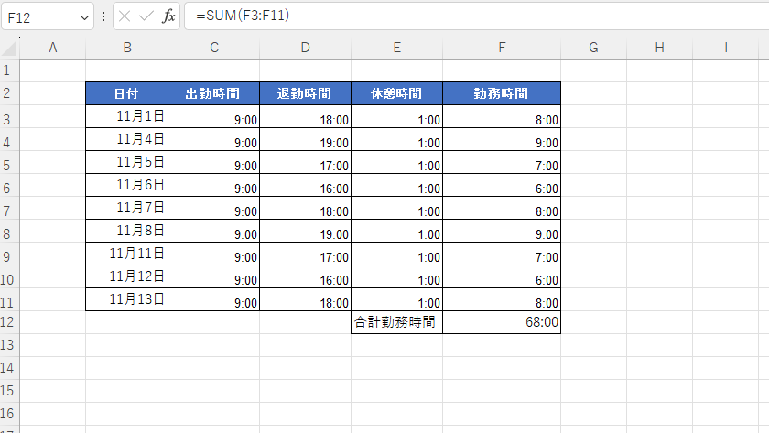Click the 勤務時間 header cell
This screenshot has height=433, width=769.
click(502, 93)
